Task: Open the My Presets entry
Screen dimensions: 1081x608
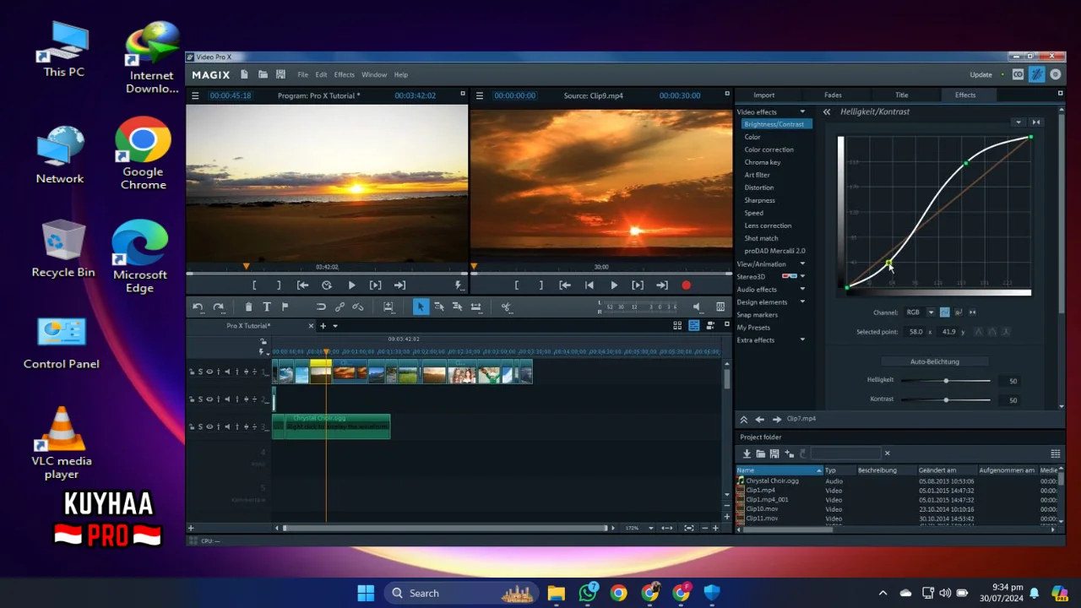Action: click(x=753, y=327)
